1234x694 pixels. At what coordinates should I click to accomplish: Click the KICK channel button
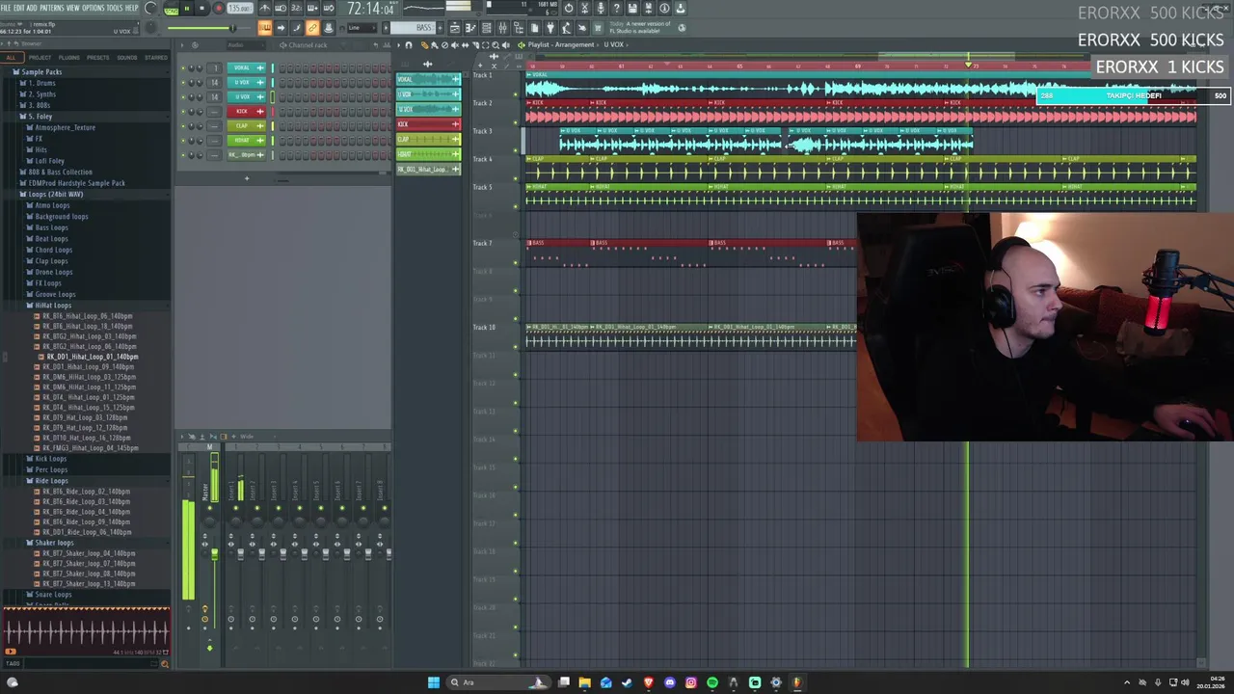247,112
